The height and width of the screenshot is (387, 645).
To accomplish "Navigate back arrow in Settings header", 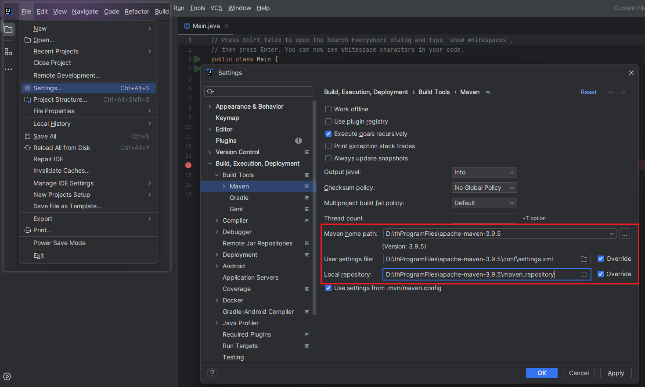I will [x=611, y=92].
